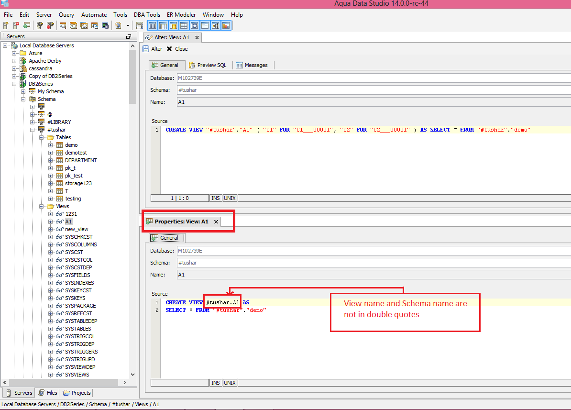
Task: Click the server icon with red minus badge
Action: [16, 25]
